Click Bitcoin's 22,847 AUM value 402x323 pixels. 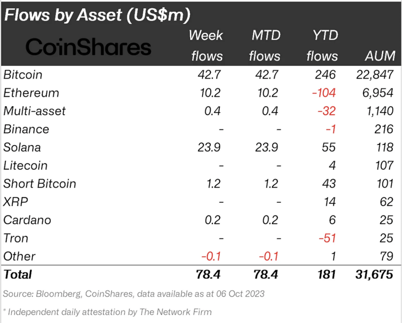tap(374, 74)
